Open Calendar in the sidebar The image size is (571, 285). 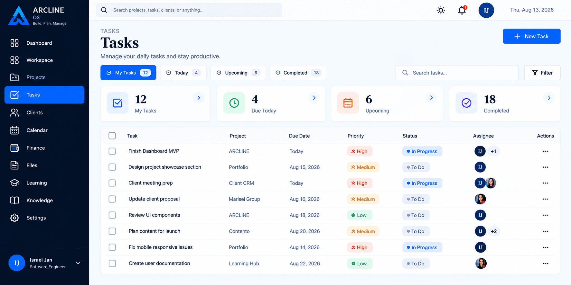tap(44, 130)
